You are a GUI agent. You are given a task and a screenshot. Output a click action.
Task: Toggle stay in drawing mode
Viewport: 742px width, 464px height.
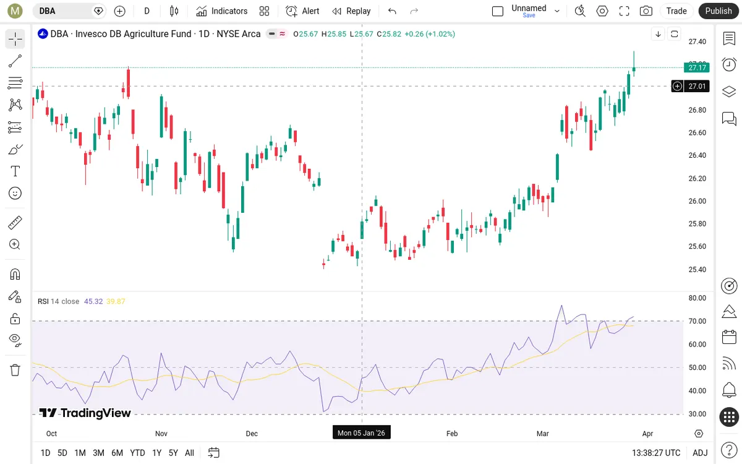pos(15,296)
